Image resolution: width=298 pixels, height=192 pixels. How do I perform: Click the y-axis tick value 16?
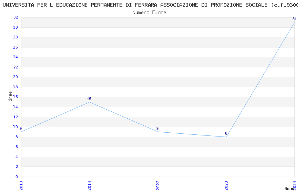click(x=15, y=97)
